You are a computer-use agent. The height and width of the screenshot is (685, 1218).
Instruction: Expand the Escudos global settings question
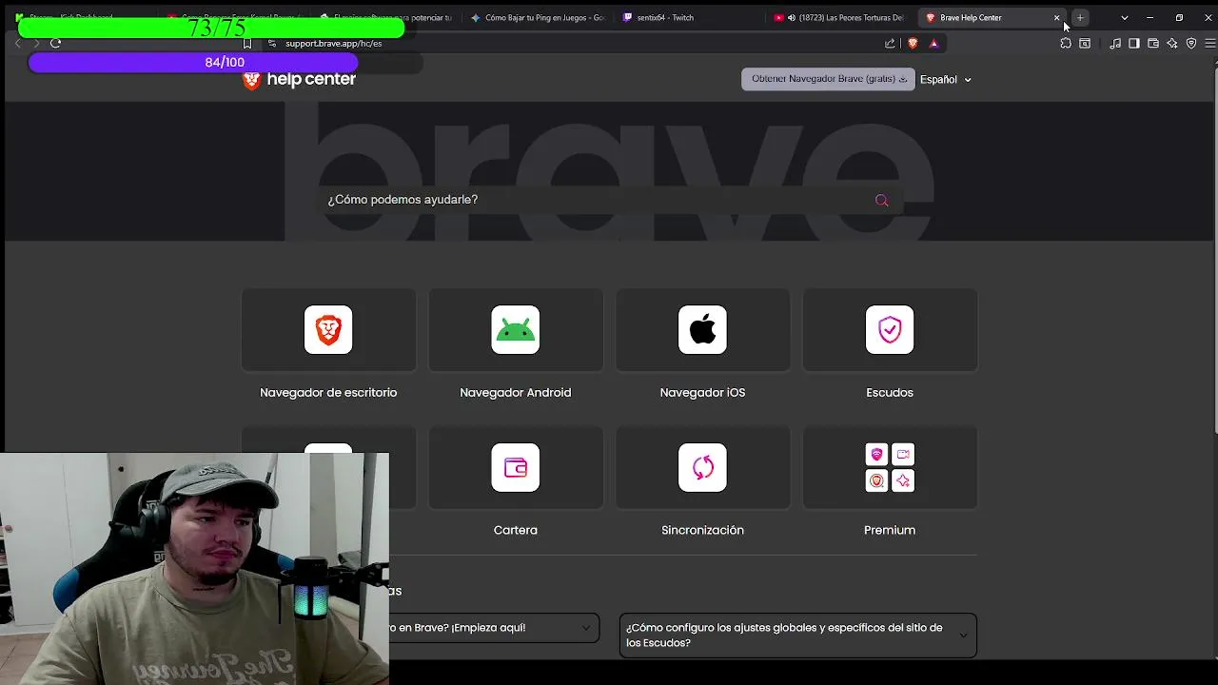[x=797, y=635]
